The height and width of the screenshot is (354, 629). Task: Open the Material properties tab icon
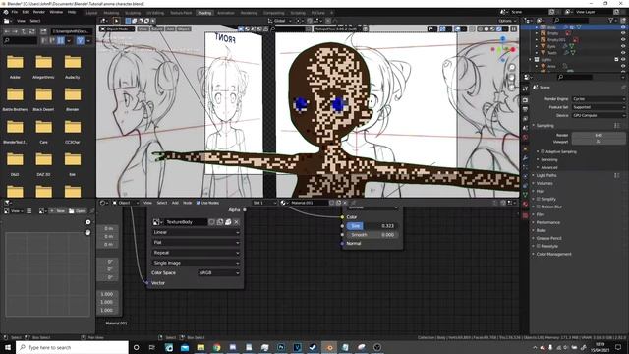(525, 204)
